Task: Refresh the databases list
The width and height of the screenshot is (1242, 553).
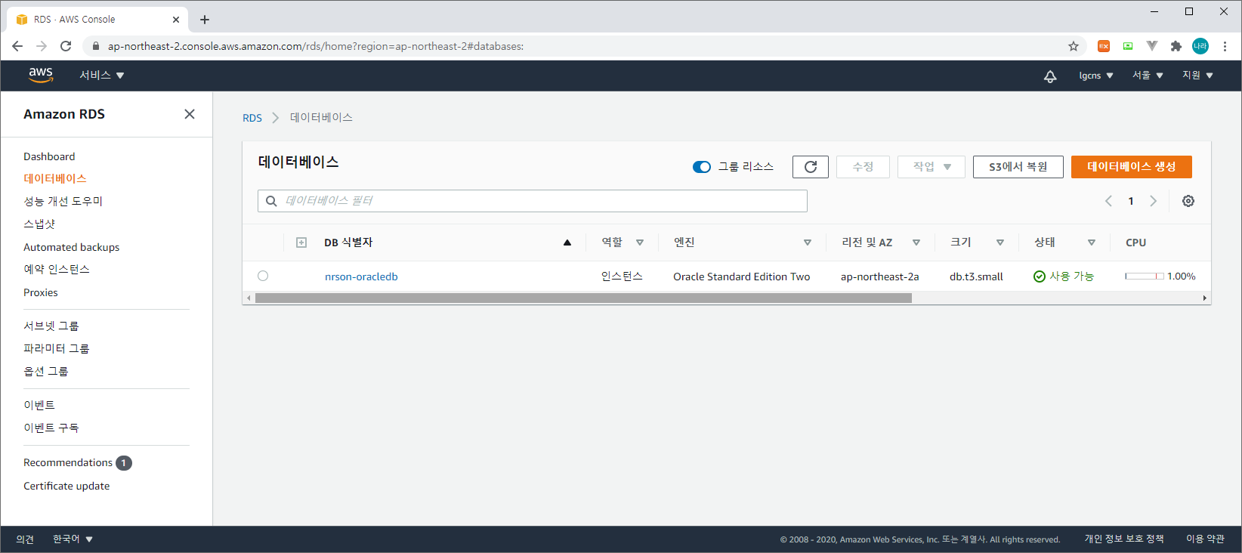Action: click(x=811, y=167)
